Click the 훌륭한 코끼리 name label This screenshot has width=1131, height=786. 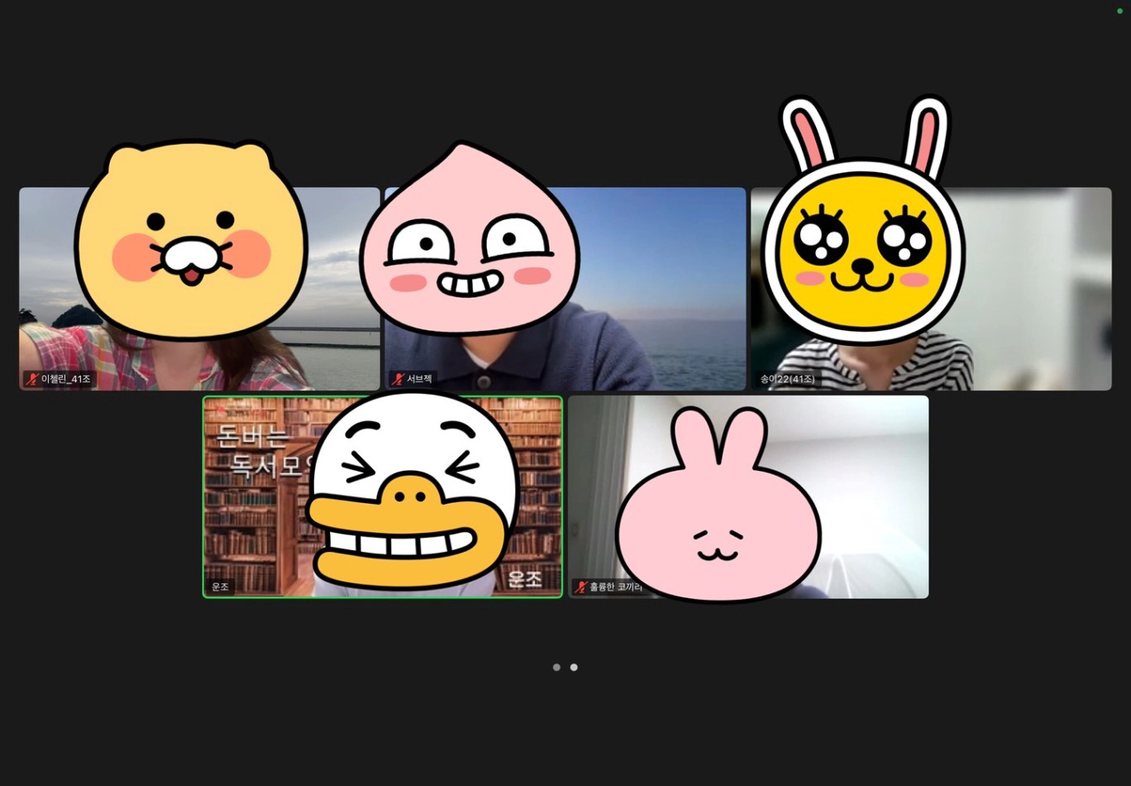point(616,587)
